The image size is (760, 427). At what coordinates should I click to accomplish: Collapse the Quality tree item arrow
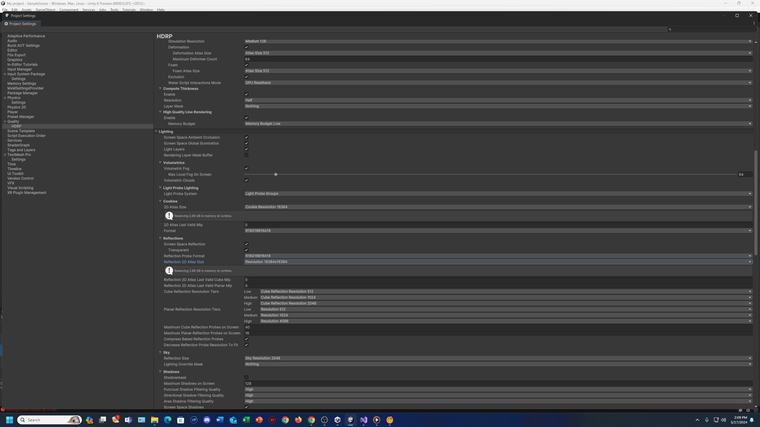click(x=5, y=122)
